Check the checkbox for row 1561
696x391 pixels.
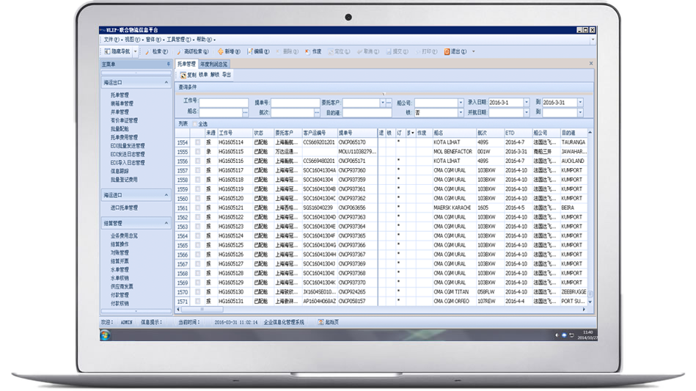[197, 208]
